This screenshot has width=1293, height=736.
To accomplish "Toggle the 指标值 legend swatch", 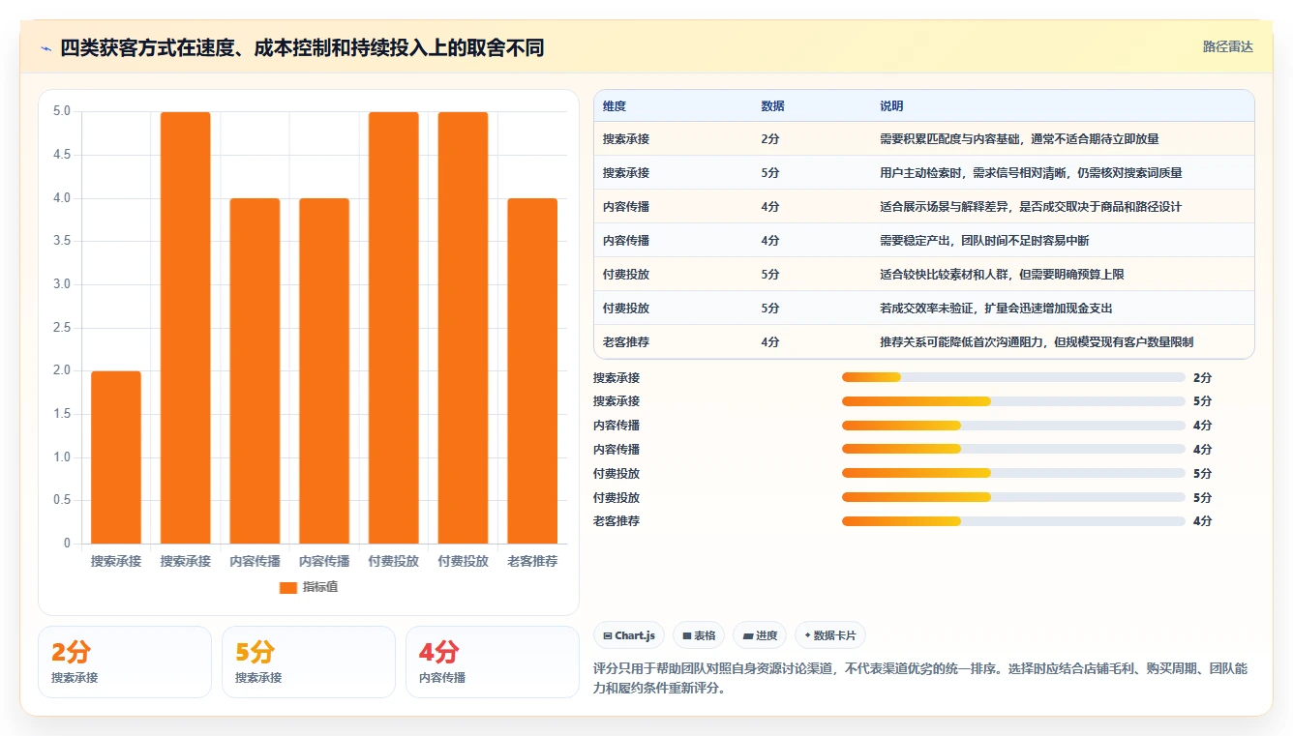I will click(x=287, y=587).
